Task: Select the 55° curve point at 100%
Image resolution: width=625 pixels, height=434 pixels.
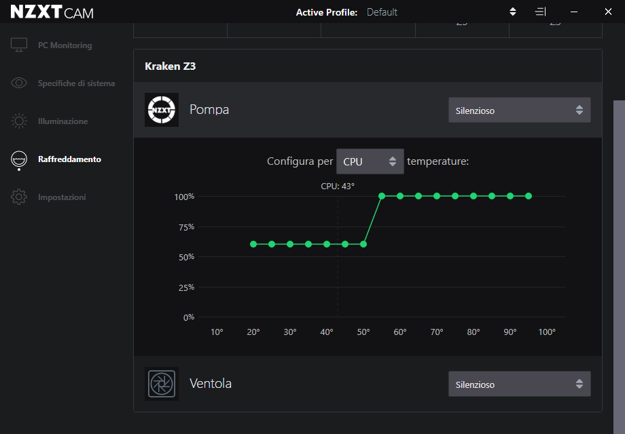Action: tap(382, 196)
